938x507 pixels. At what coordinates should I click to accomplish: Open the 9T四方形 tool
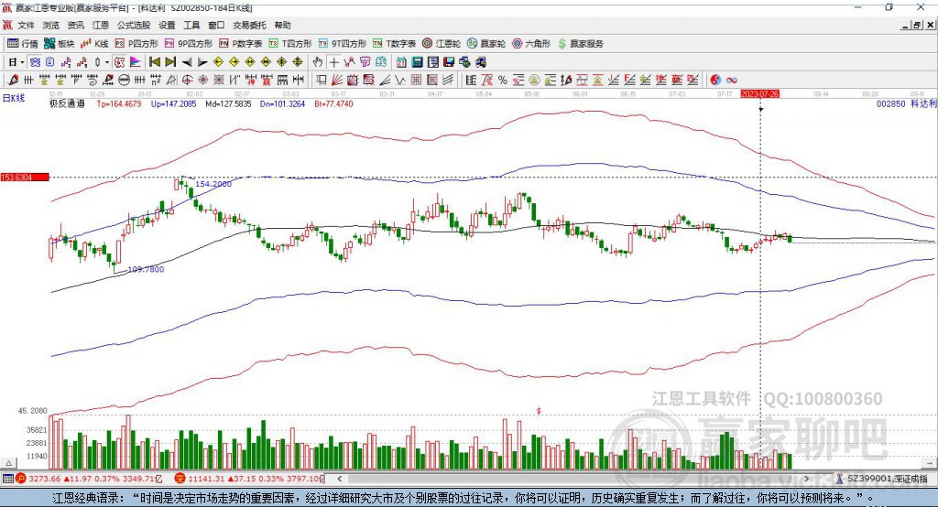click(x=343, y=44)
